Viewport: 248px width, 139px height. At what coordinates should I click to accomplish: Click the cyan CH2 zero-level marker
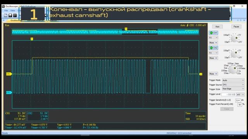[x=9, y=93]
